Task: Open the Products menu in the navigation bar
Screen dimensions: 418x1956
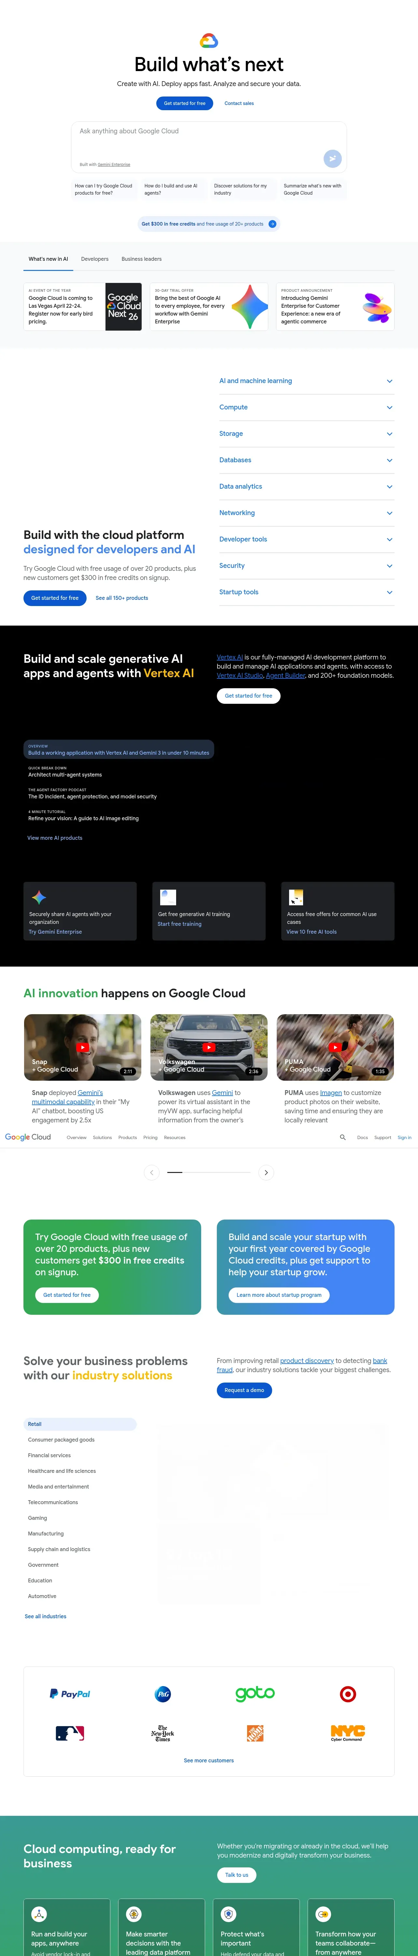Action: [127, 1137]
